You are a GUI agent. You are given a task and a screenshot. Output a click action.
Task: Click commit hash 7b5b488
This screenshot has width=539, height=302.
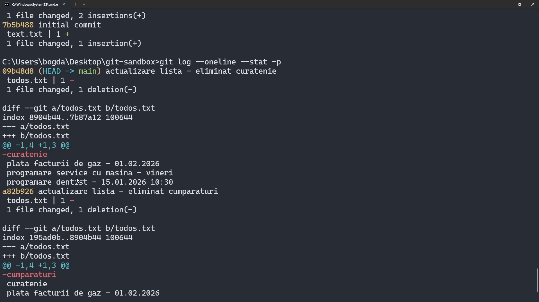18,25
